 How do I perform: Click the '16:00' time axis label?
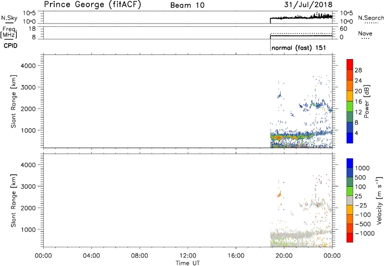[236, 256]
